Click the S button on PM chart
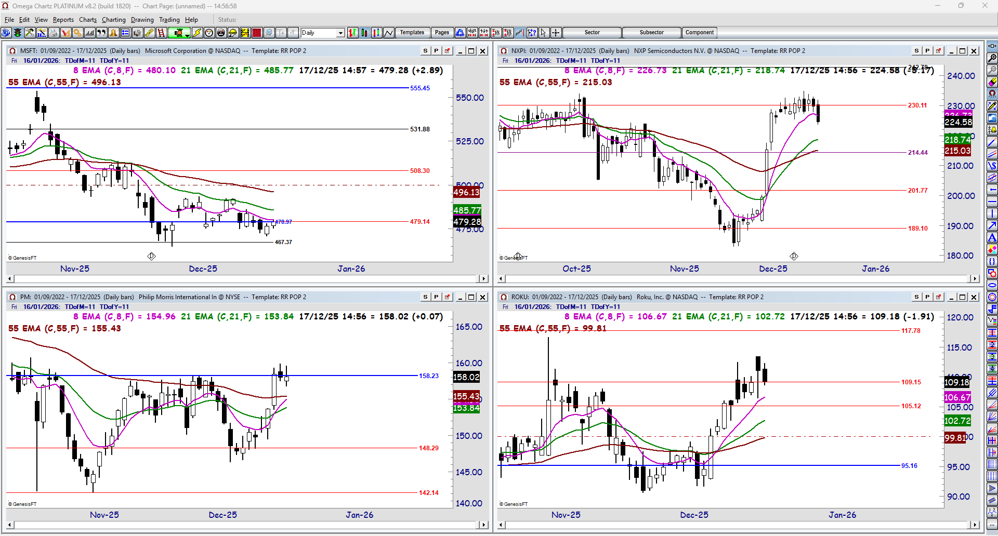 (x=425, y=297)
